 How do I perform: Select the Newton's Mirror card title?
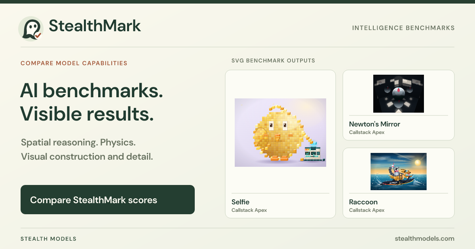point(374,124)
